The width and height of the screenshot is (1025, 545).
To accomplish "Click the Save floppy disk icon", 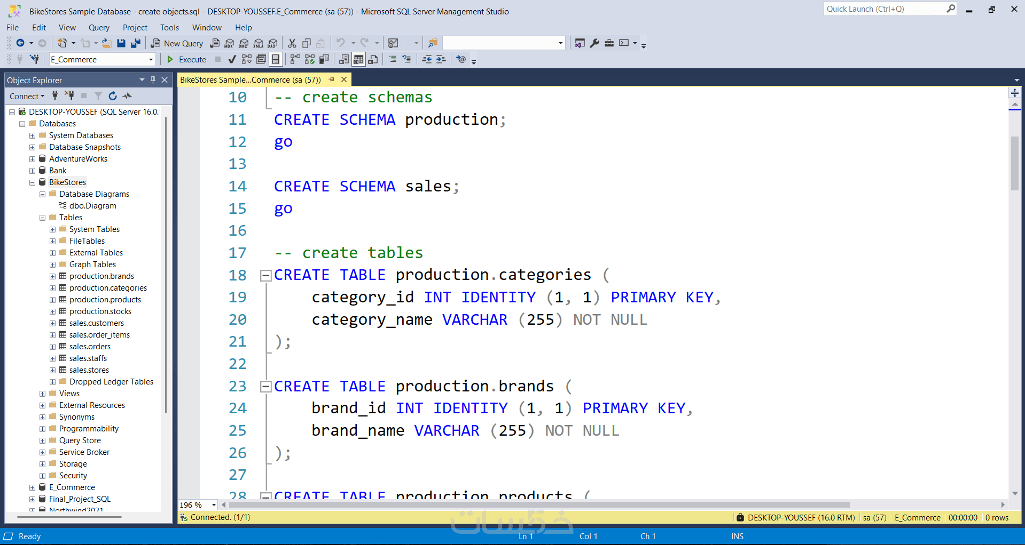I will pyautogui.click(x=121, y=43).
